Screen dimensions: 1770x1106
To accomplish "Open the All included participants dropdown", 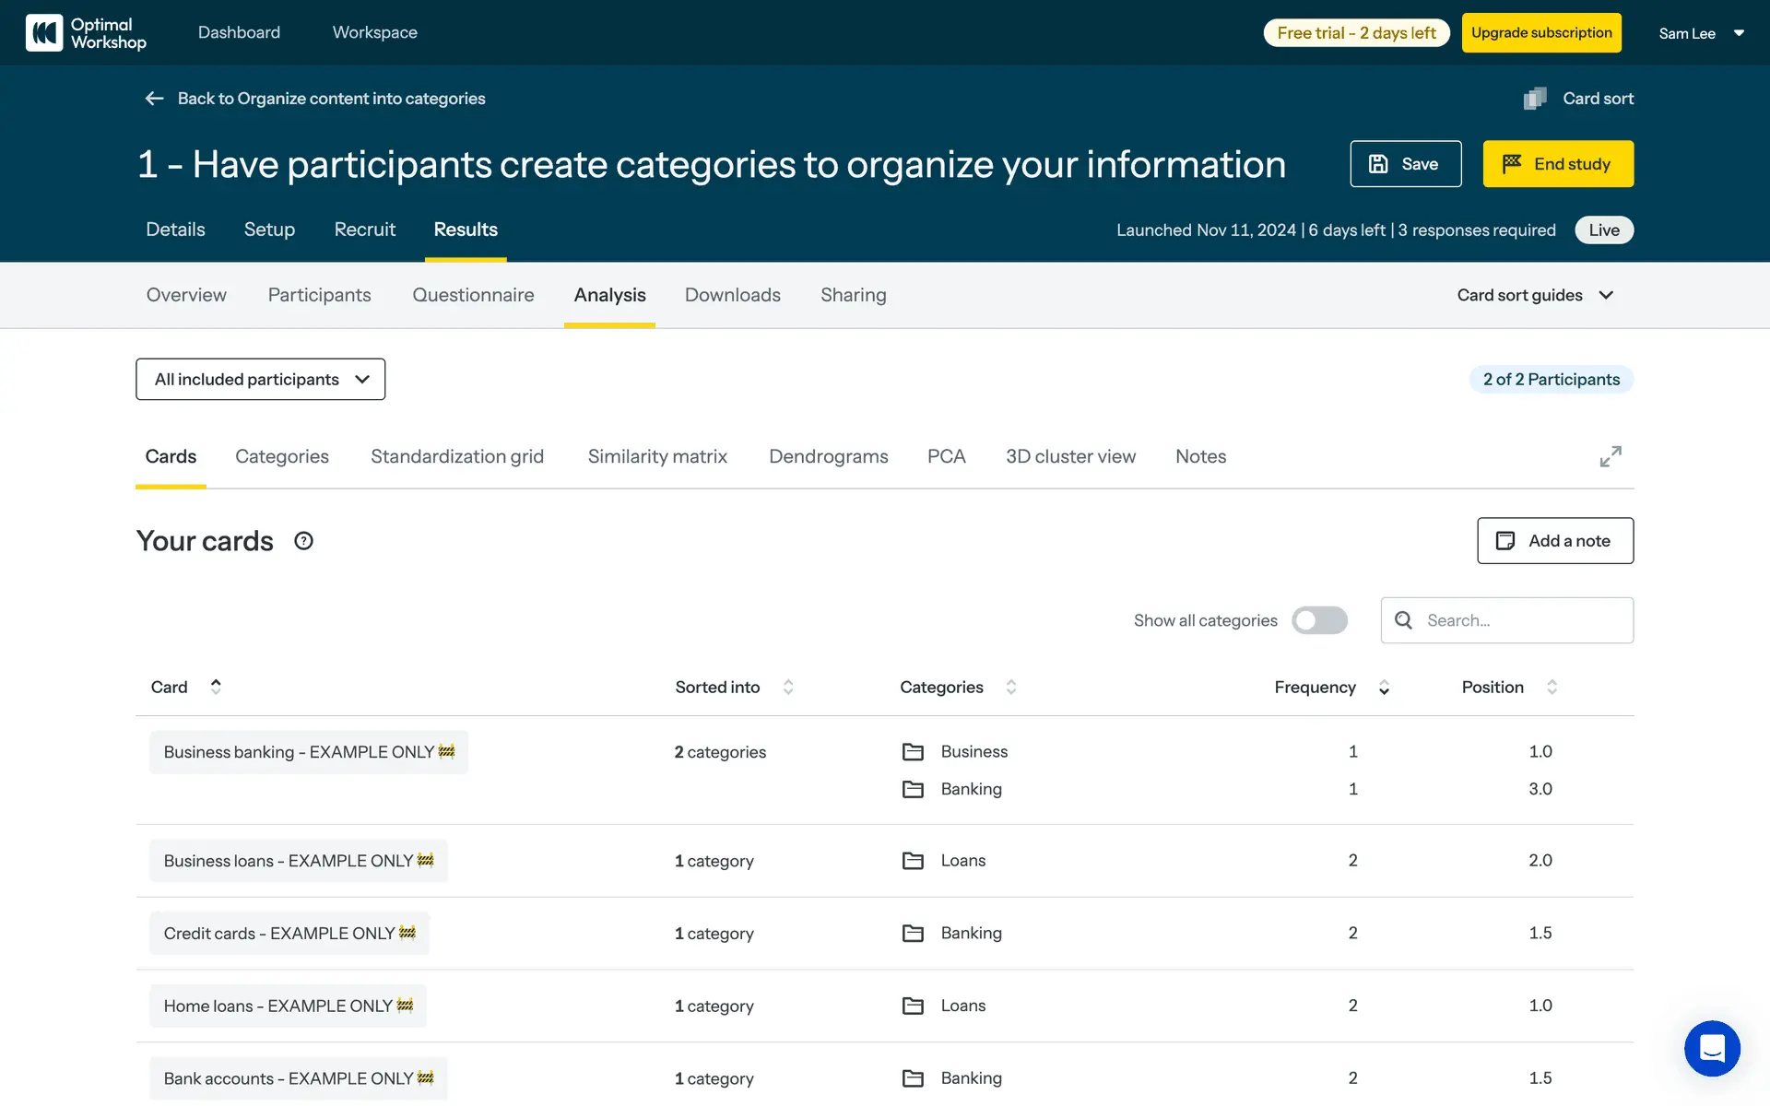I will [x=261, y=380].
